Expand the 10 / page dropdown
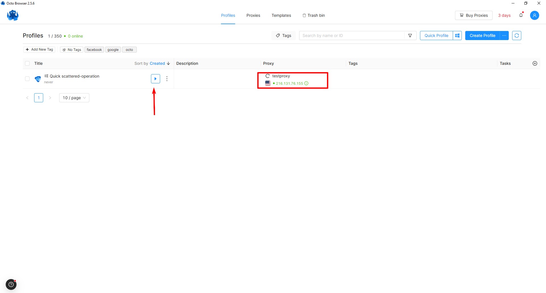This screenshot has width=546, height=293. (x=74, y=98)
